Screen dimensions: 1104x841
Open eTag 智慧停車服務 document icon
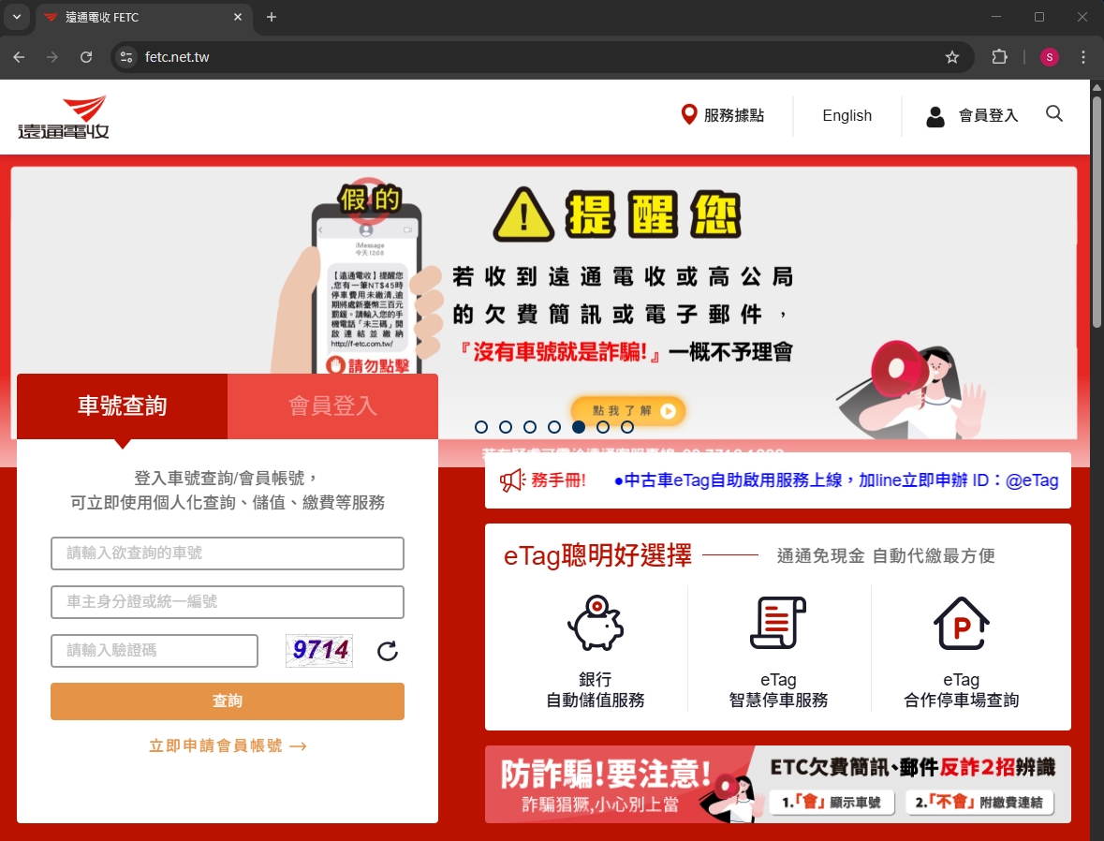778,623
